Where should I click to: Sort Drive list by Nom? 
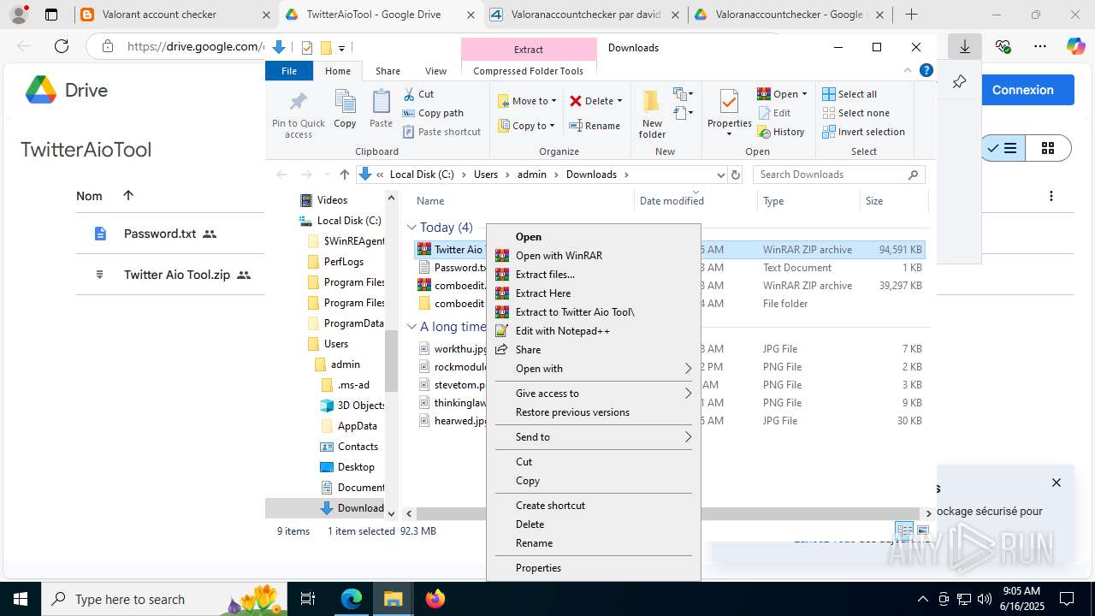pos(89,196)
